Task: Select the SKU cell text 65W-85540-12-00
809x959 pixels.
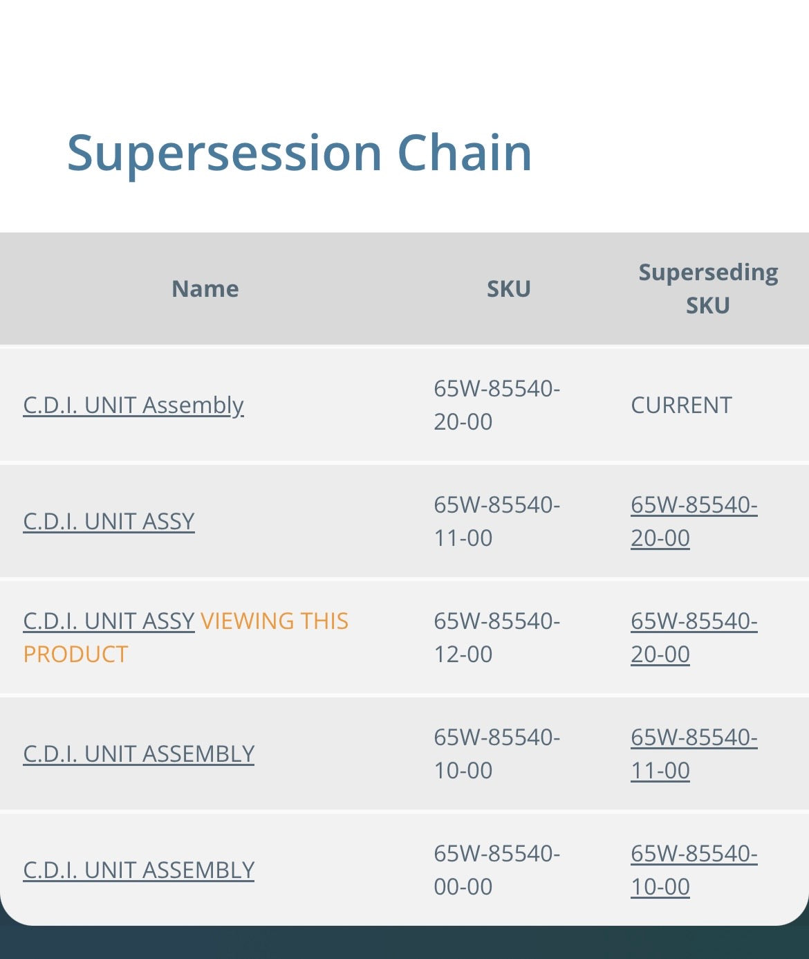Action: tap(496, 637)
